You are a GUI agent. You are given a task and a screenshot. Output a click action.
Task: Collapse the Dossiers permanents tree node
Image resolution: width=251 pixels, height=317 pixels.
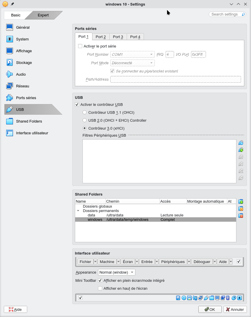[x=78, y=211]
